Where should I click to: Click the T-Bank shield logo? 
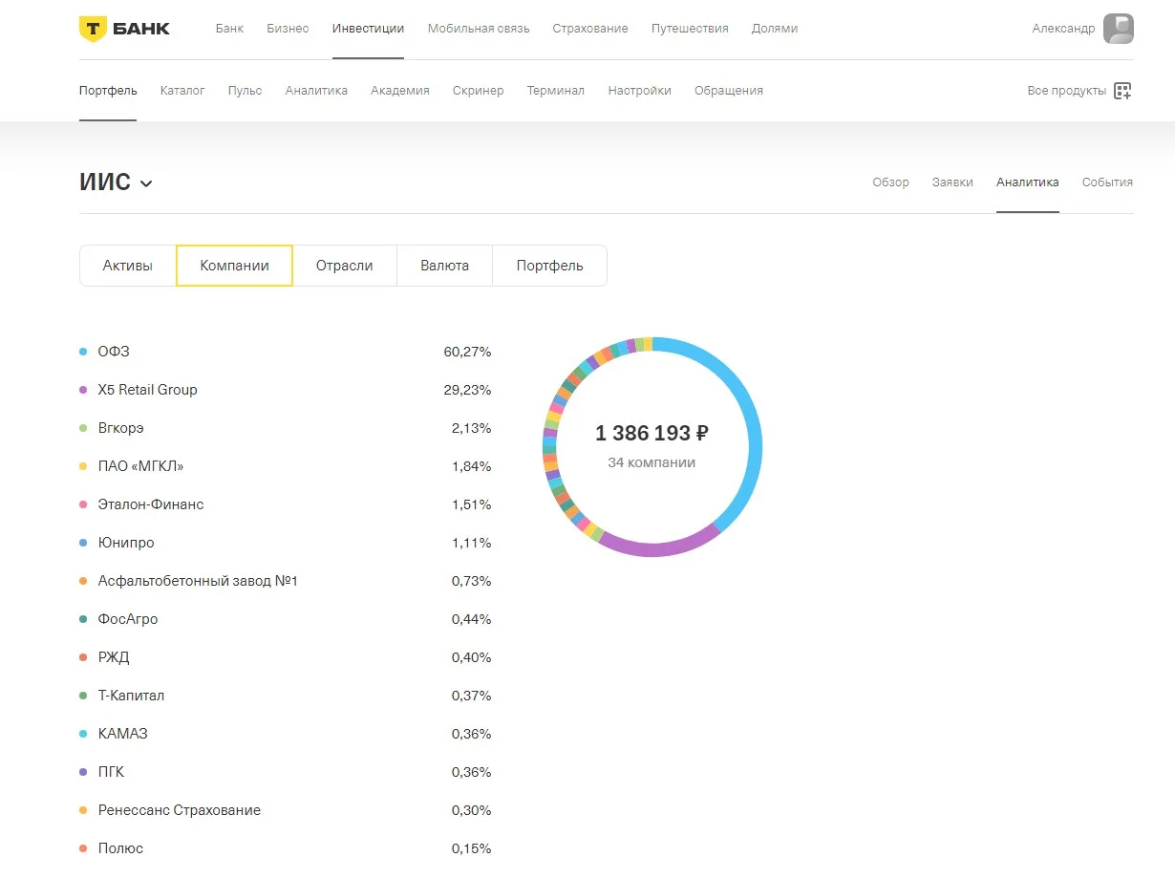(92, 29)
